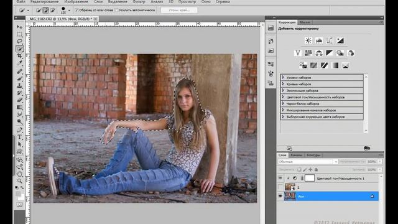Toggle lock transparent pixels in Layers panel
The image size is (398, 224).
(299, 169)
